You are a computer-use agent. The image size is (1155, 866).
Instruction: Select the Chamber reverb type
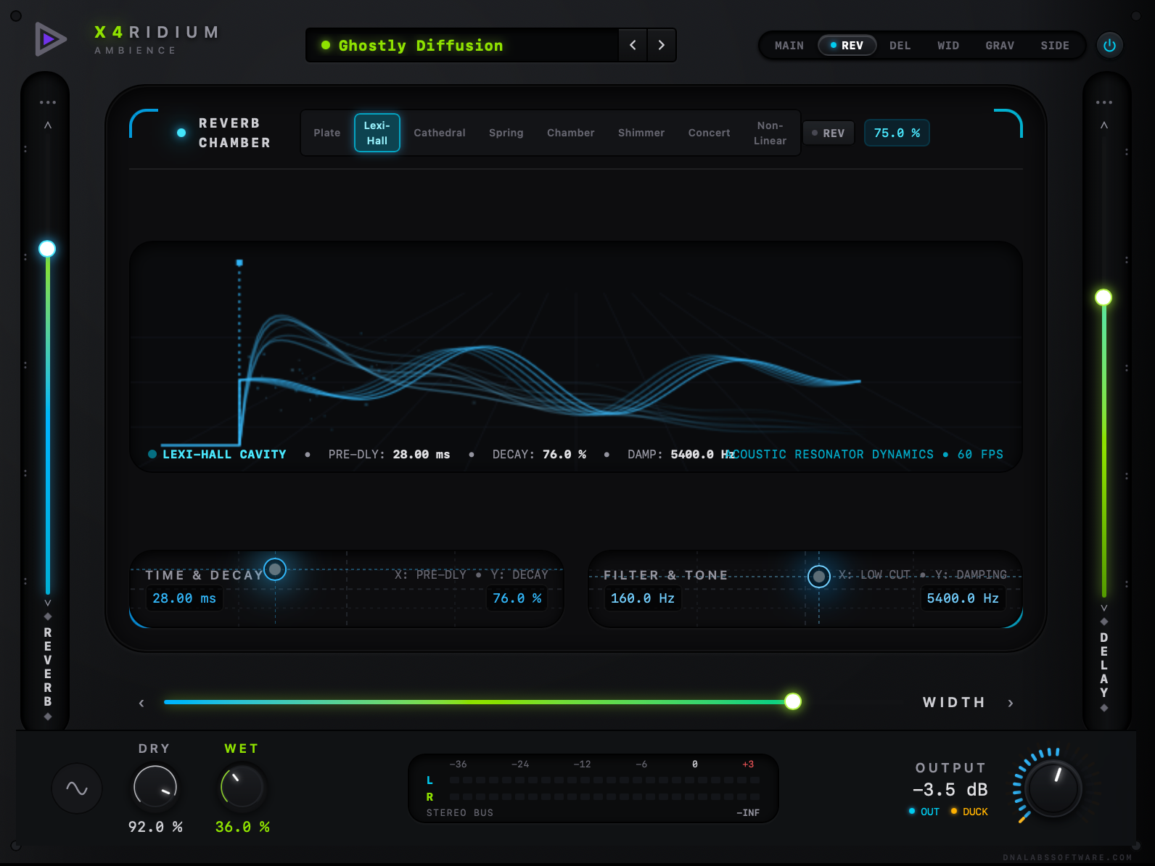(x=571, y=133)
